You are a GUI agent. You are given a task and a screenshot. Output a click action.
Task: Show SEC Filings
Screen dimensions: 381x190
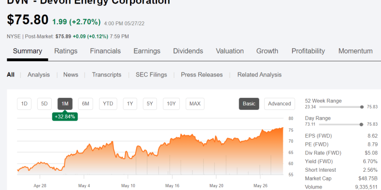point(151,74)
